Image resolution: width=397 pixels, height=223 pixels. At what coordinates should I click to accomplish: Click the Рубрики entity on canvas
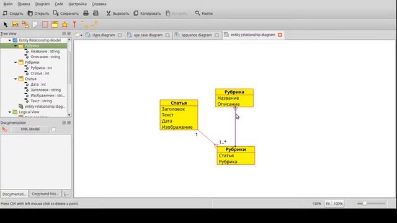(236, 155)
